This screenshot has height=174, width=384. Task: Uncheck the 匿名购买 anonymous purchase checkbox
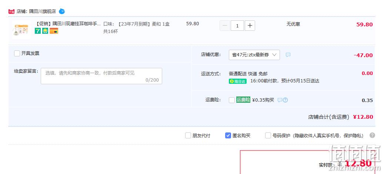pos(228,135)
